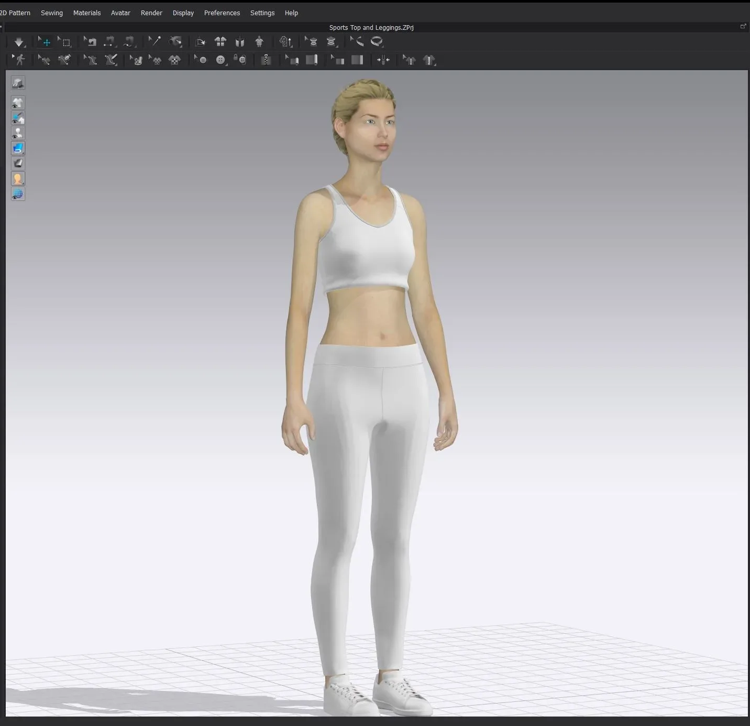Screen dimensions: 750x726
Task: Select the Edit Binding fabric-roll tool
Action: [x=292, y=60]
